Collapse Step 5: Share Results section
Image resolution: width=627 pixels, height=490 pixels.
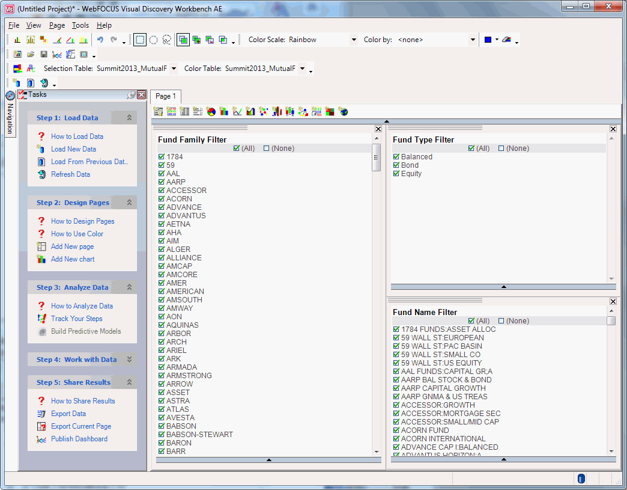[130, 382]
